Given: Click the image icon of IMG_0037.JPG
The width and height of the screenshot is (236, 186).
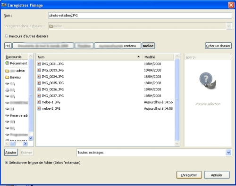Looking at the screenshot, I should click(x=39, y=96).
